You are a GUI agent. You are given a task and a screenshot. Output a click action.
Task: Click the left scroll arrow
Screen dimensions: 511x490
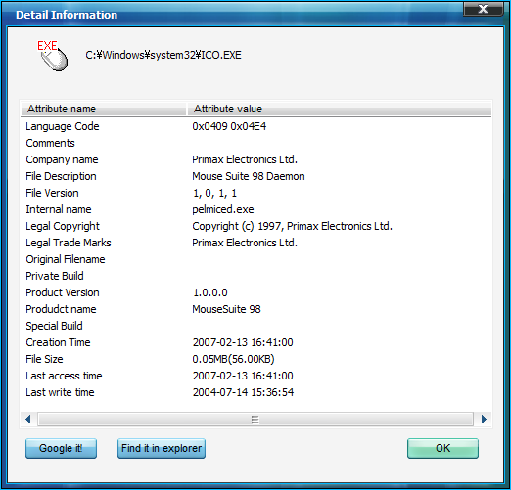tap(28, 419)
